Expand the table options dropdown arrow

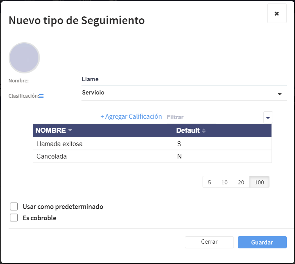(x=268, y=117)
